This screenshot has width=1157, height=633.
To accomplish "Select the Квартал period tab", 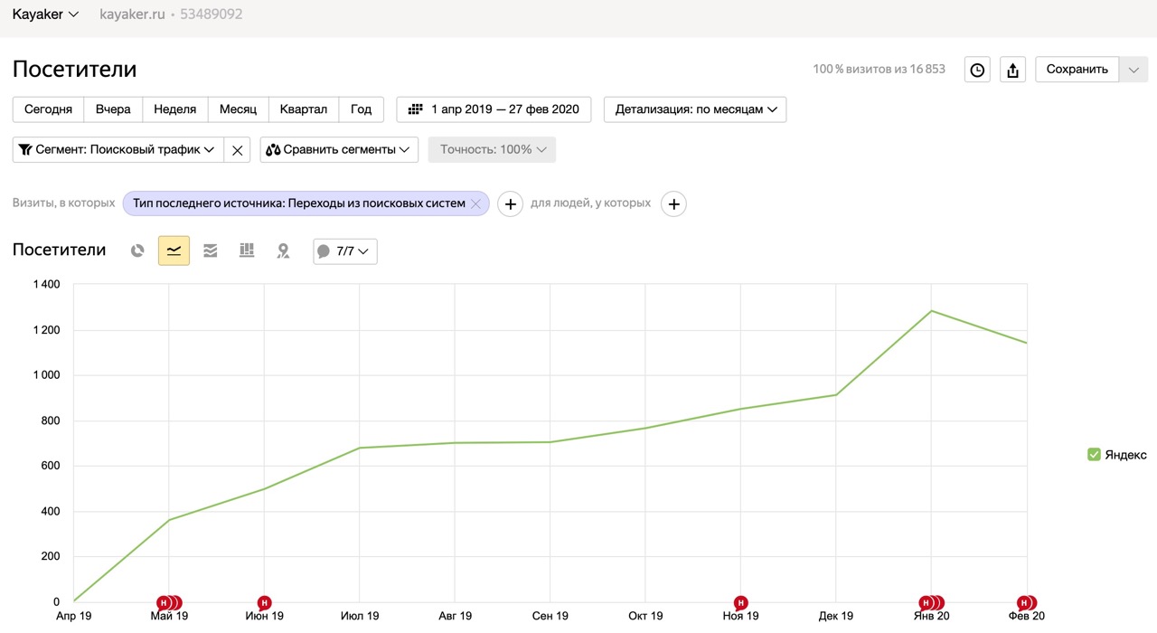I will (304, 109).
